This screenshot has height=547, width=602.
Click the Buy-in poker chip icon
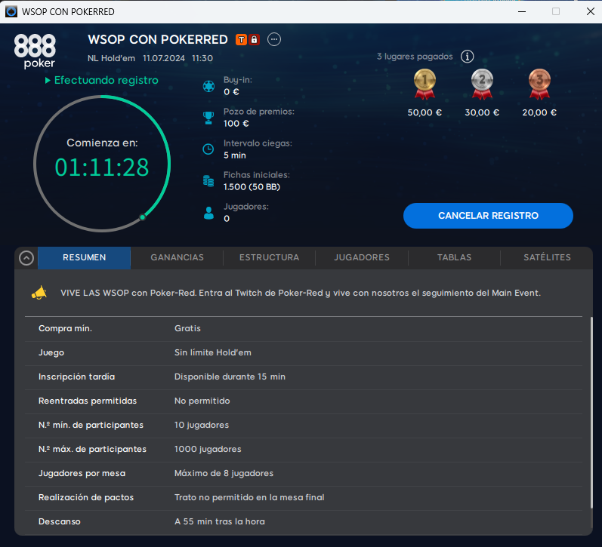click(208, 86)
